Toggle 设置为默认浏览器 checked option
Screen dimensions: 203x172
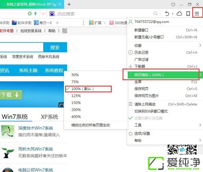point(148,118)
